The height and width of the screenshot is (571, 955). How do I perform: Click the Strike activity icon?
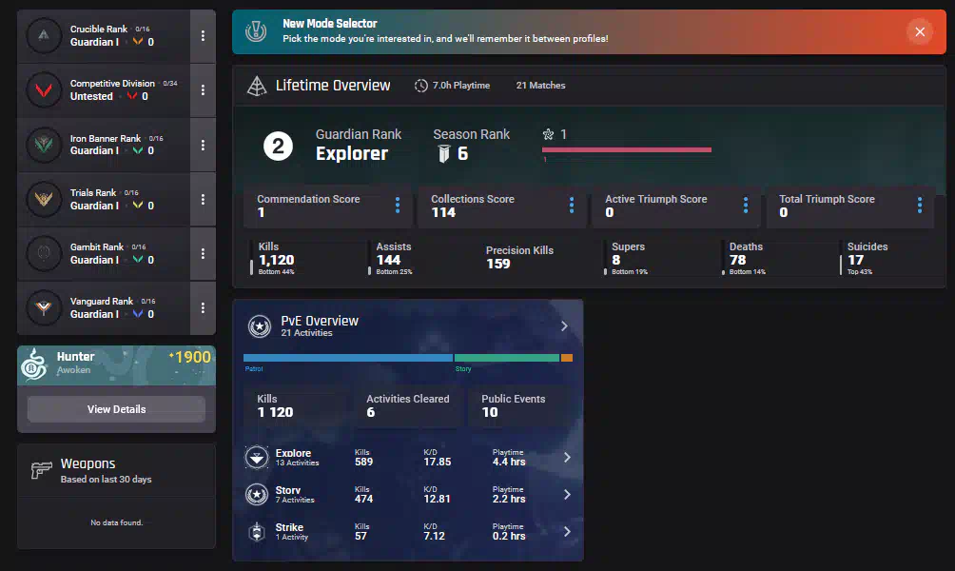(x=257, y=531)
